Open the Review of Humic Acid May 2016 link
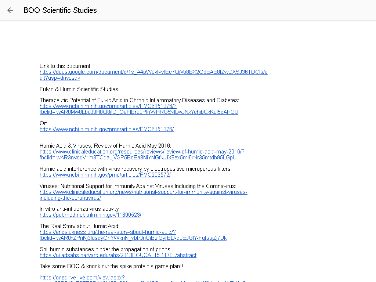The height and width of the screenshot is (282, 376). tap(142, 155)
